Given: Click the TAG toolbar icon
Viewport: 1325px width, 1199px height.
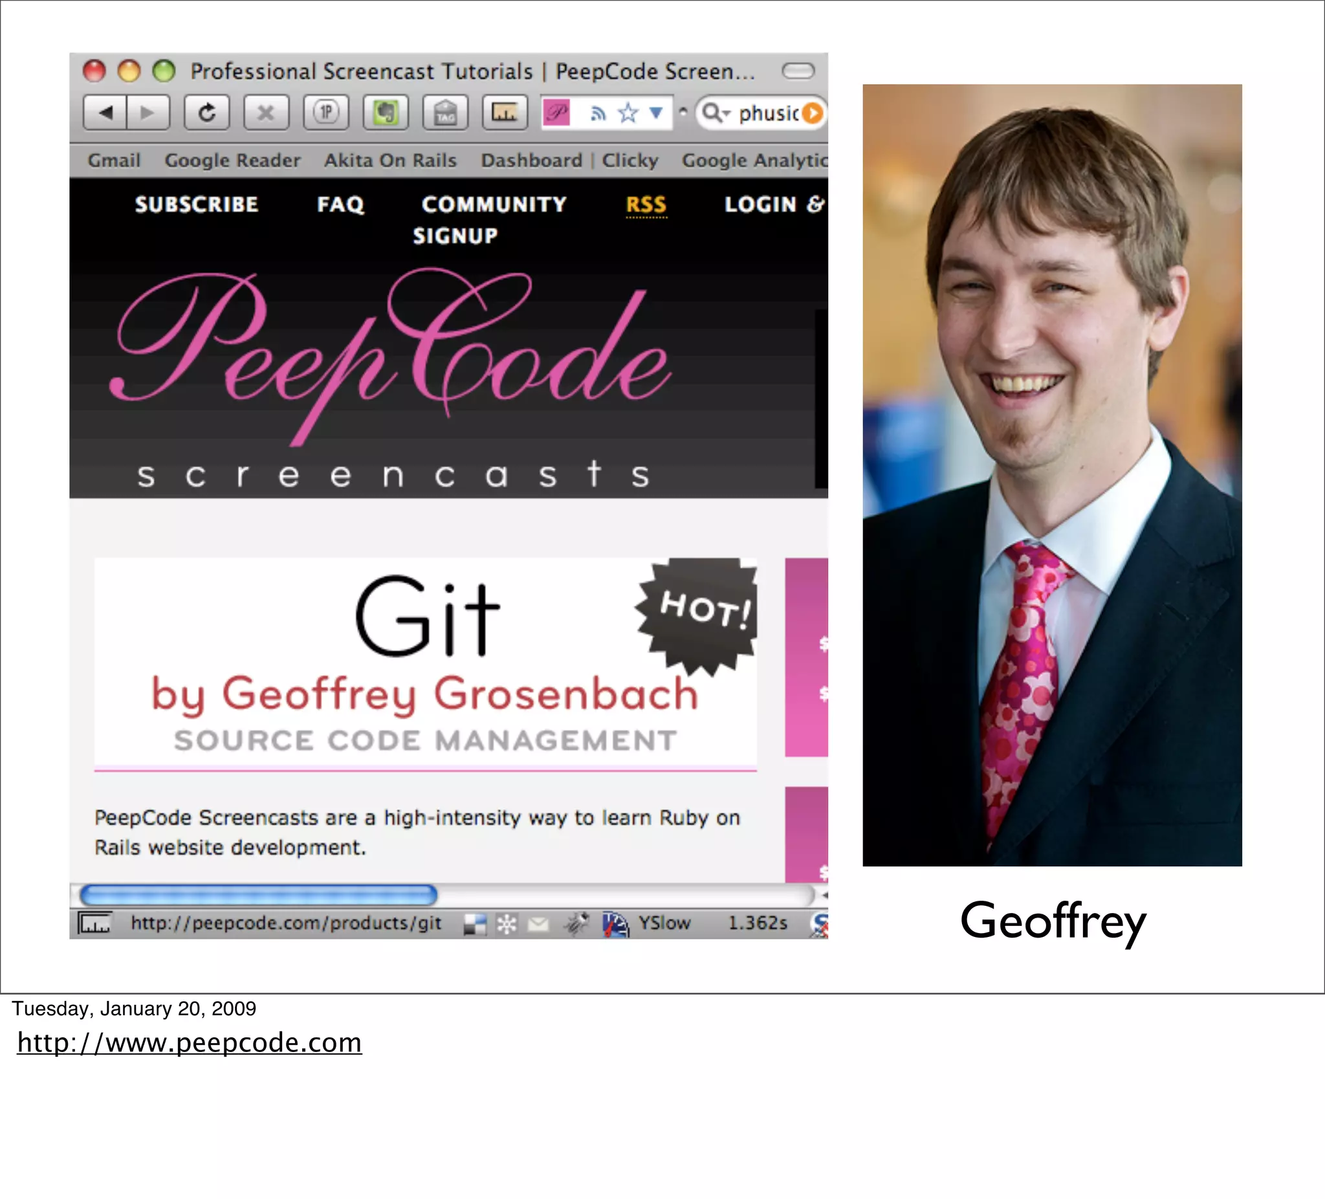Looking at the screenshot, I should pyautogui.click(x=446, y=113).
